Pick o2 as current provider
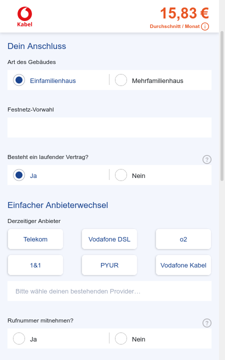The image size is (225, 360). click(x=183, y=239)
